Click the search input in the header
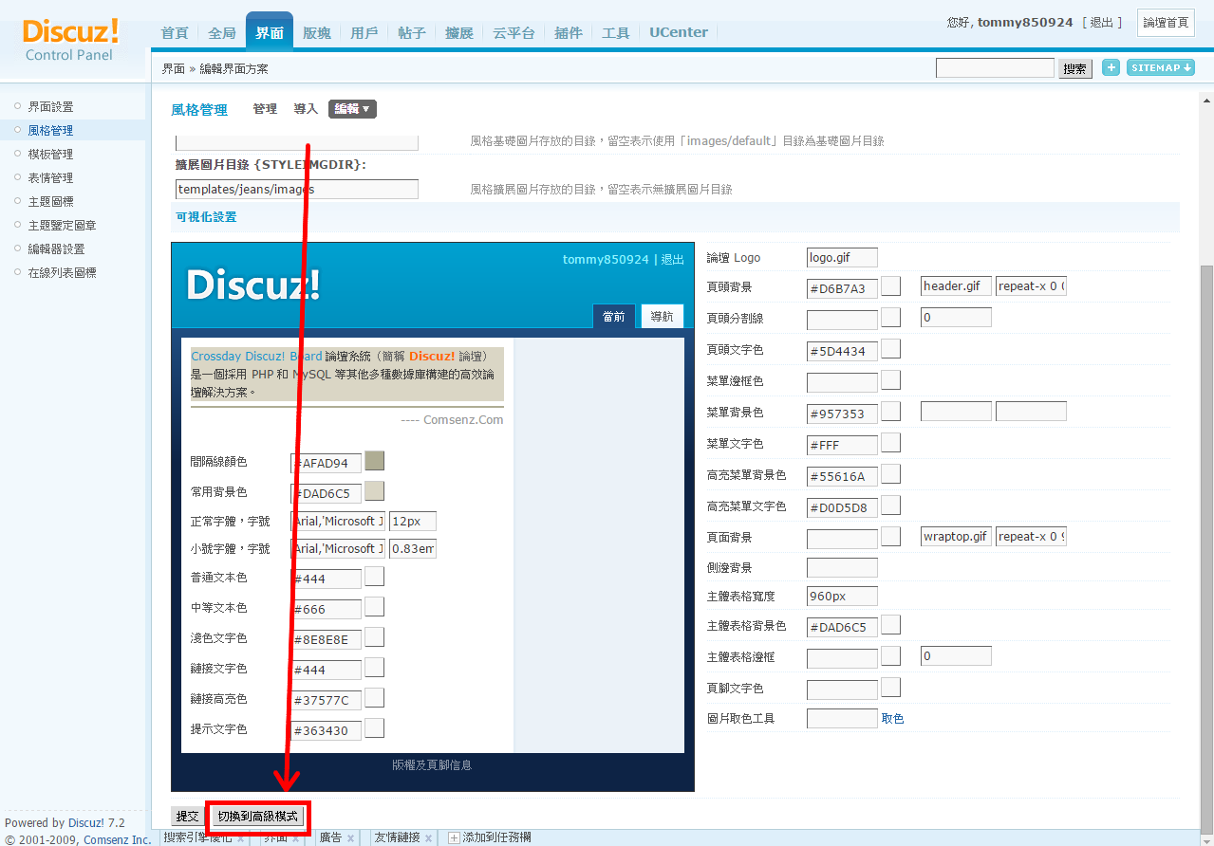Viewport: 1214px width, 846px height. pos(995,68)
